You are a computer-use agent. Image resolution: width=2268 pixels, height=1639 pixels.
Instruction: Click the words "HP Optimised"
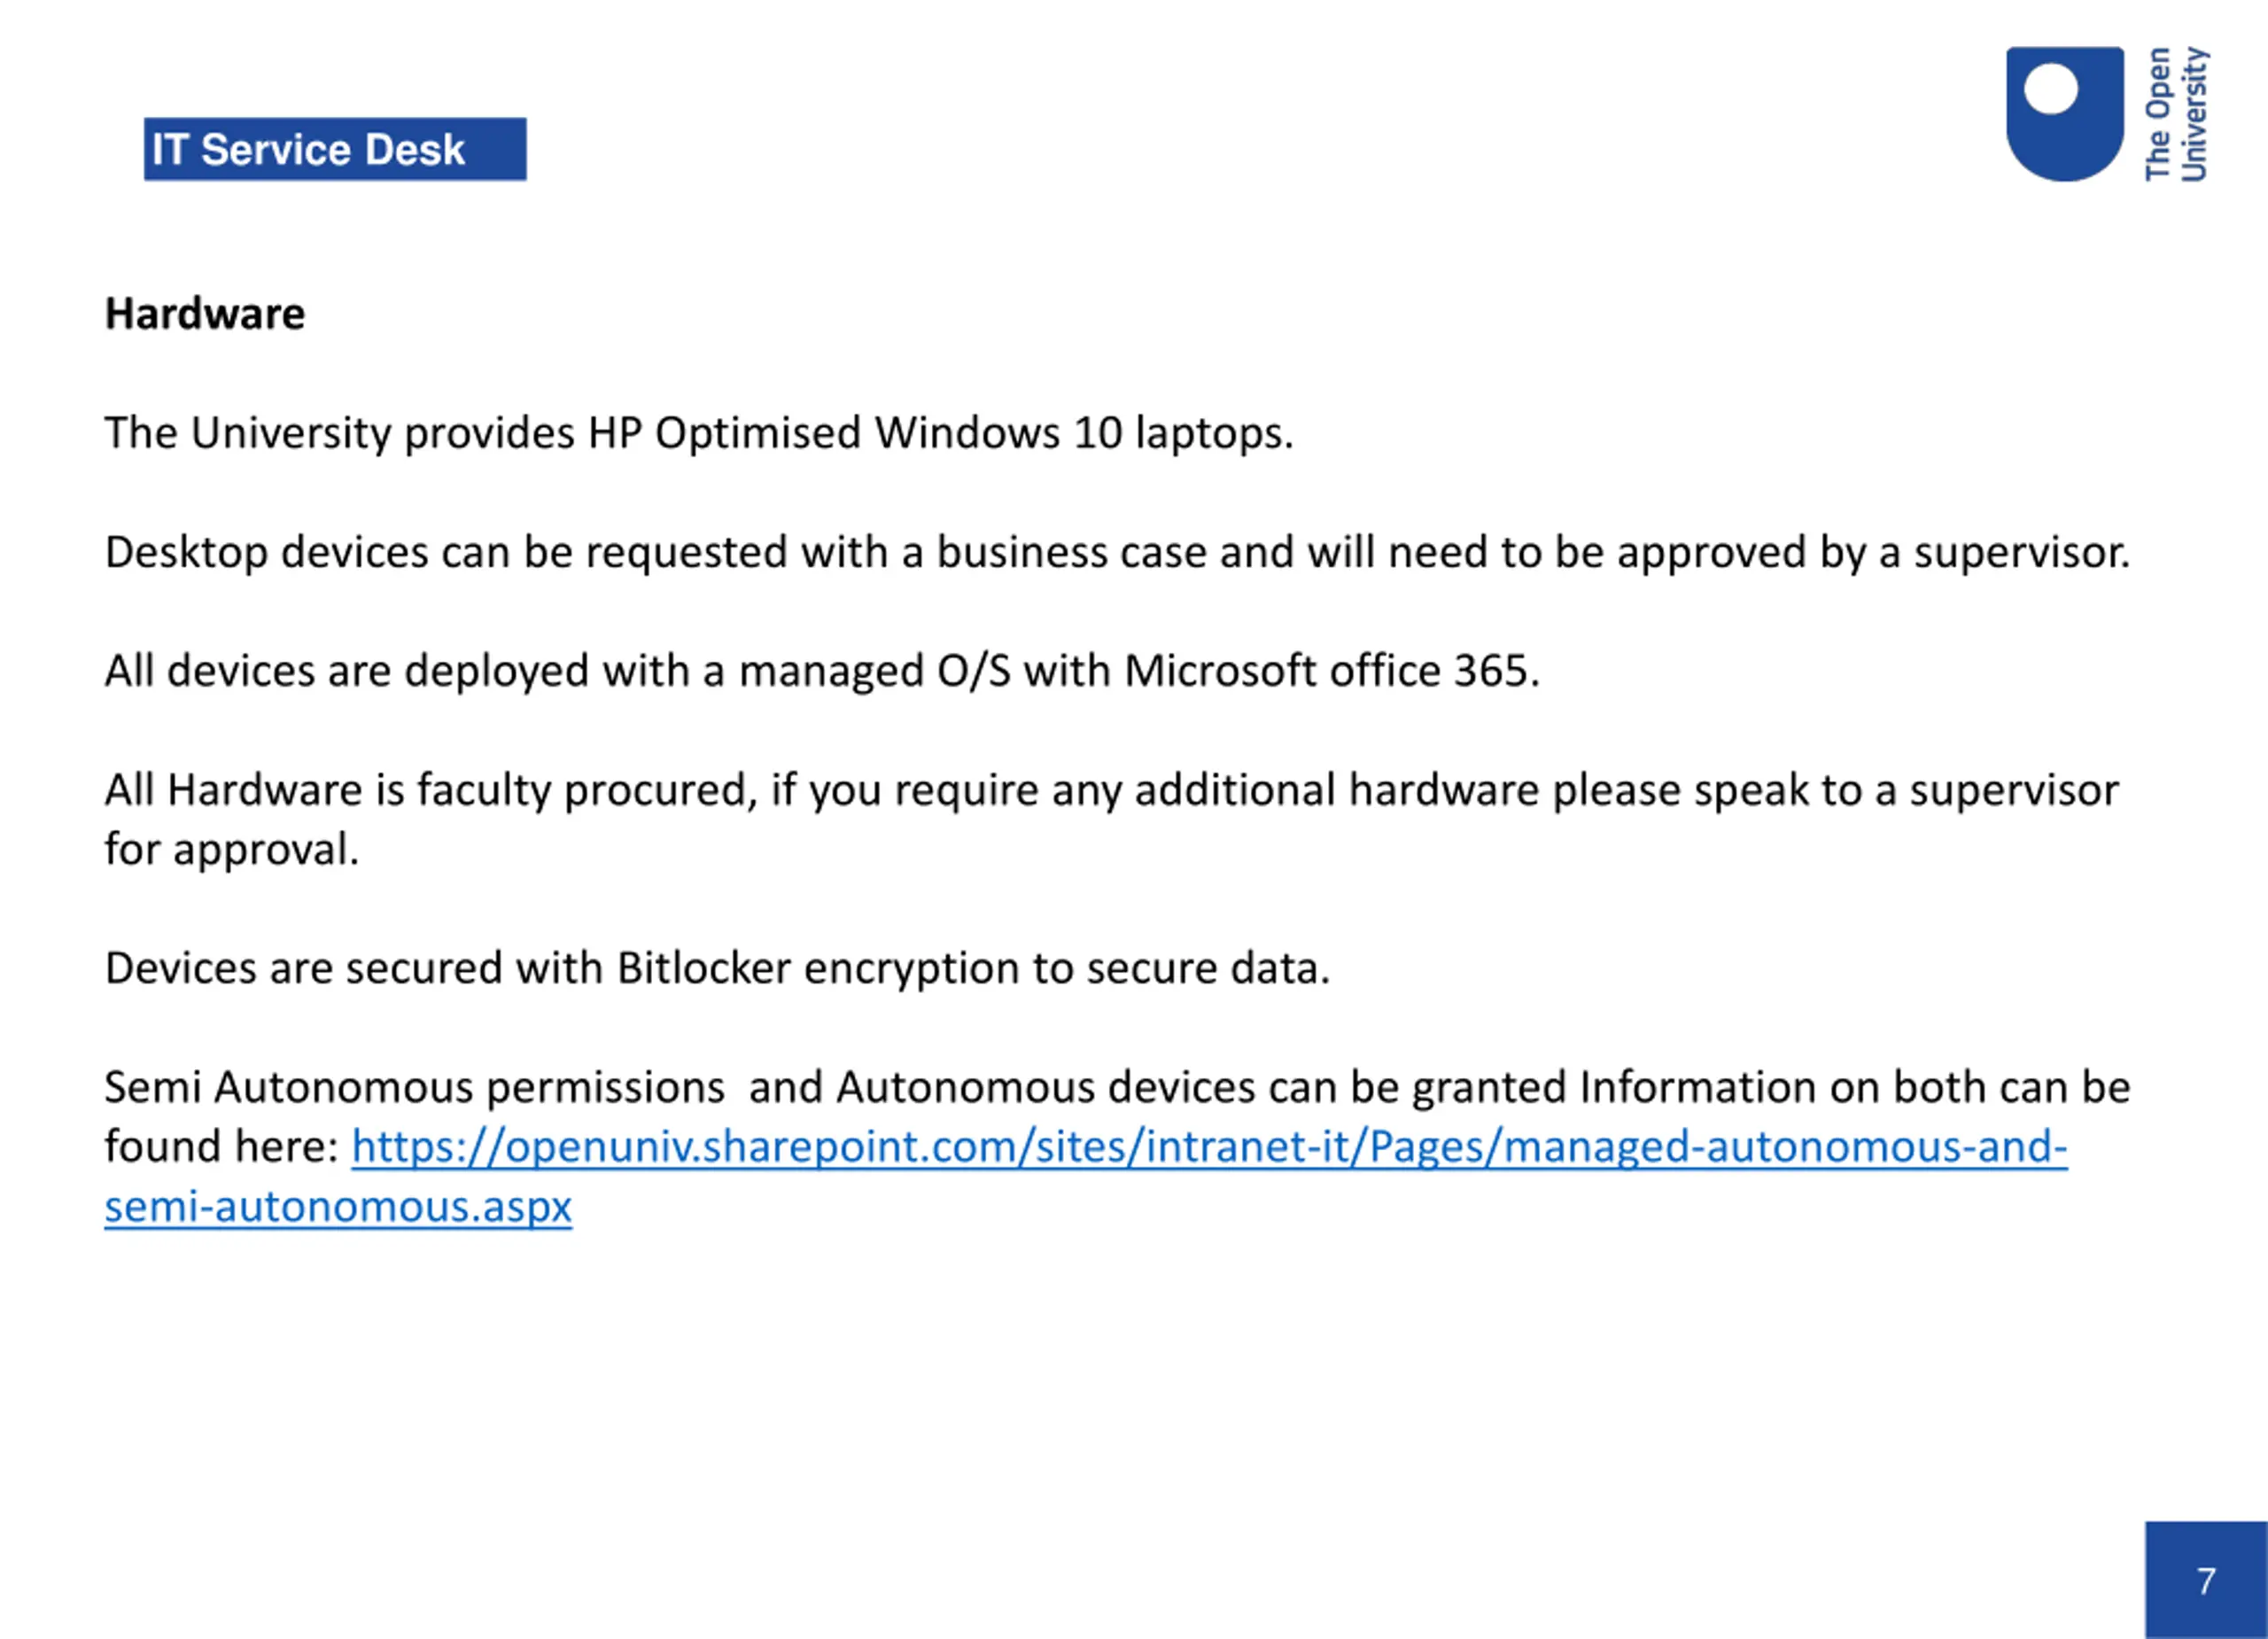pyautogui.click(x=724, y=434)
